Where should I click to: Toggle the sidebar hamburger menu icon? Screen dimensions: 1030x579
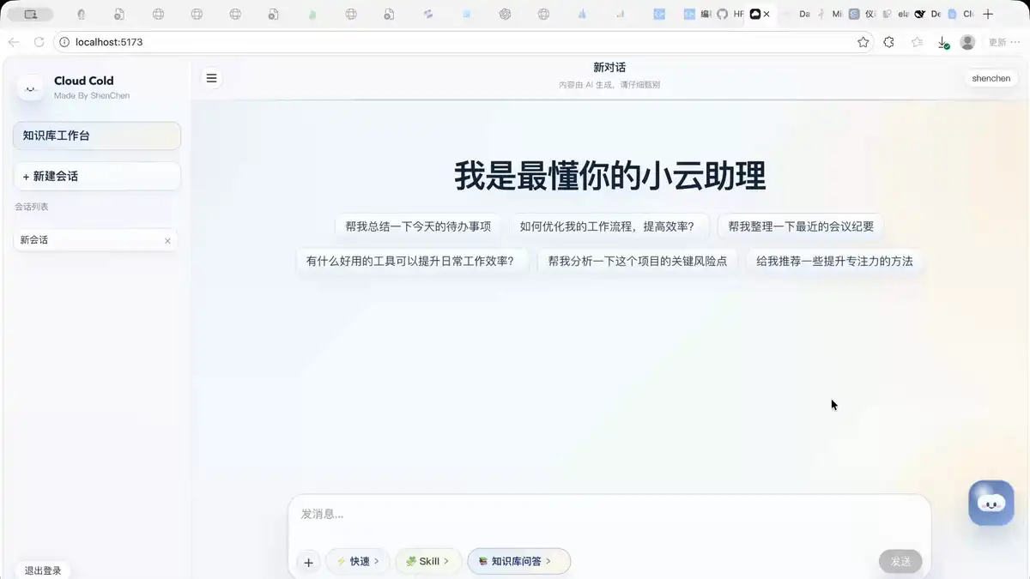click(x=211, y=78)
